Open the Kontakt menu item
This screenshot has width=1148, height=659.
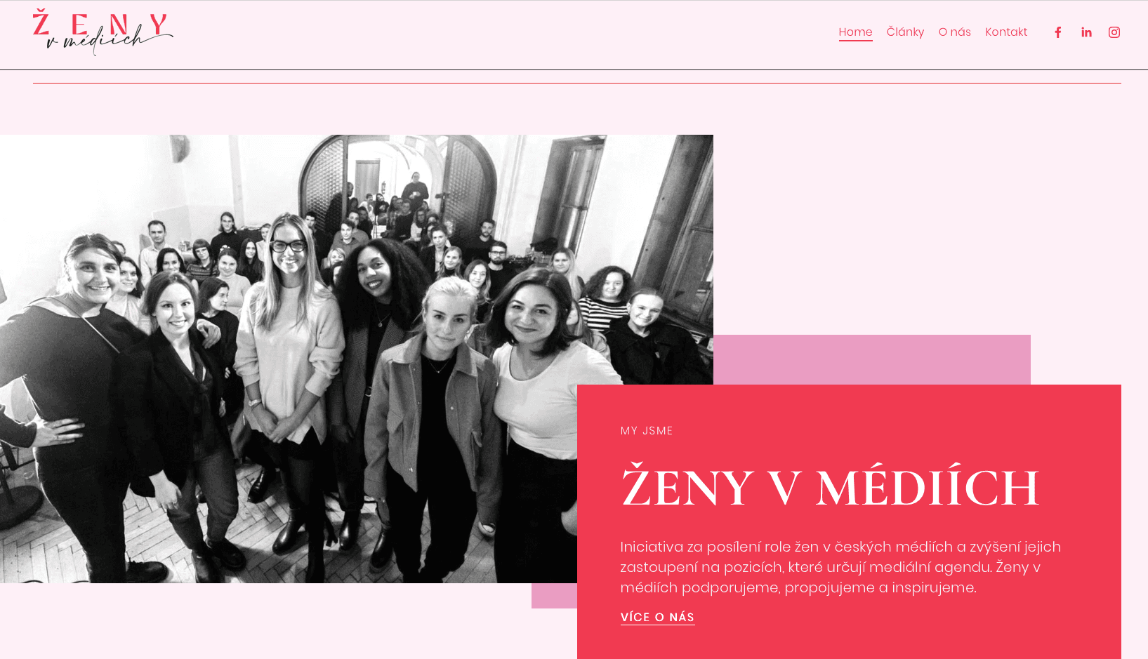(x=1006, y=32)
